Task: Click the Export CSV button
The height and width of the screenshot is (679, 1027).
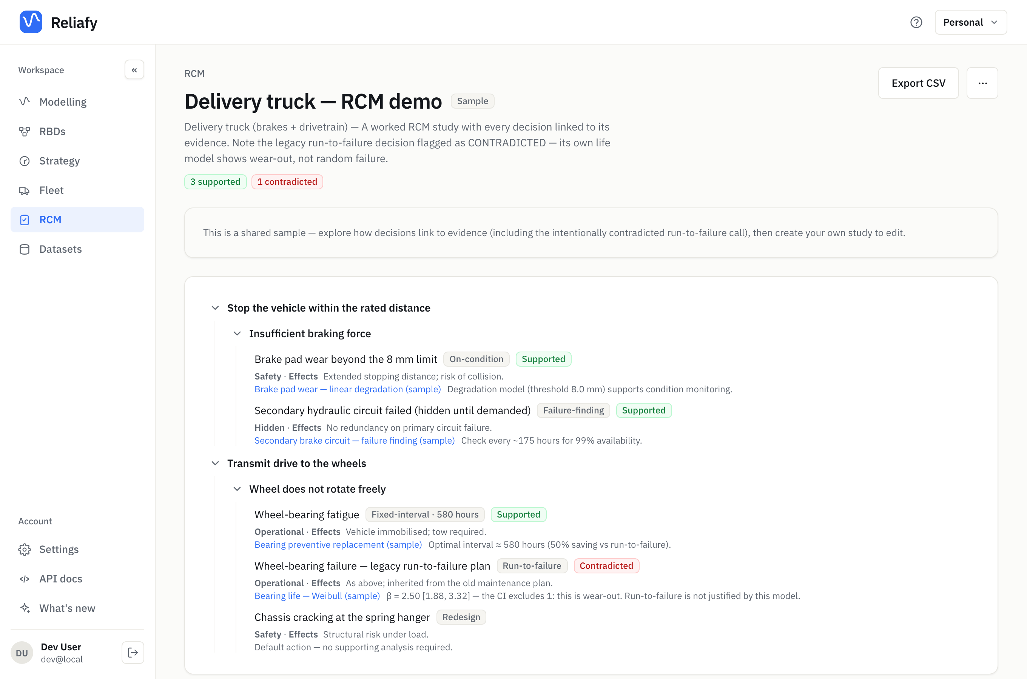Action: click(918, 83)
